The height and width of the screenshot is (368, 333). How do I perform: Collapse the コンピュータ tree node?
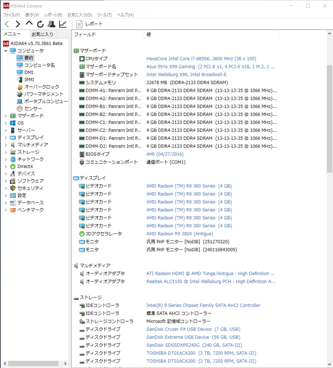click(x=6, y=51)
